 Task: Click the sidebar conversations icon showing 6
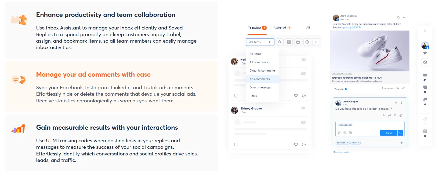pyautogui.click(x=425, y=99)
